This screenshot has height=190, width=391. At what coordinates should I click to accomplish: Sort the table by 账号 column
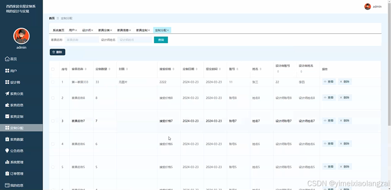click(238, 69)
